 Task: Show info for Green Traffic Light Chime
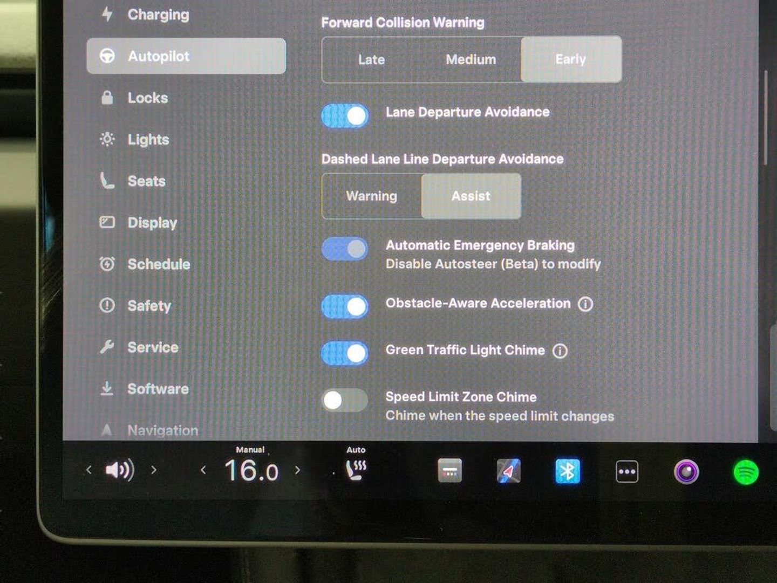(560, 351)
